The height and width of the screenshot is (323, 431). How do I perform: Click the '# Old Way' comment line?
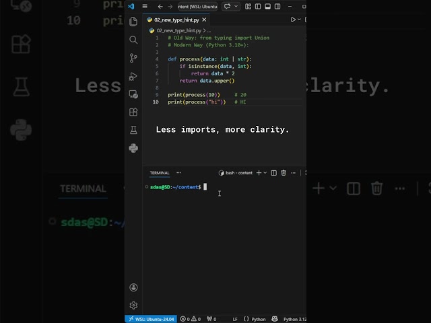(x=218, y=38)
